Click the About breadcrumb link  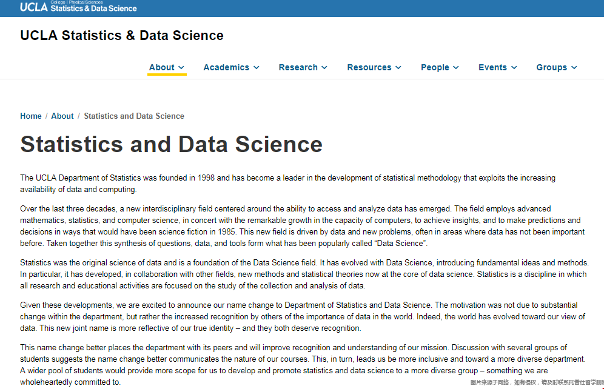tap(62, 116)
